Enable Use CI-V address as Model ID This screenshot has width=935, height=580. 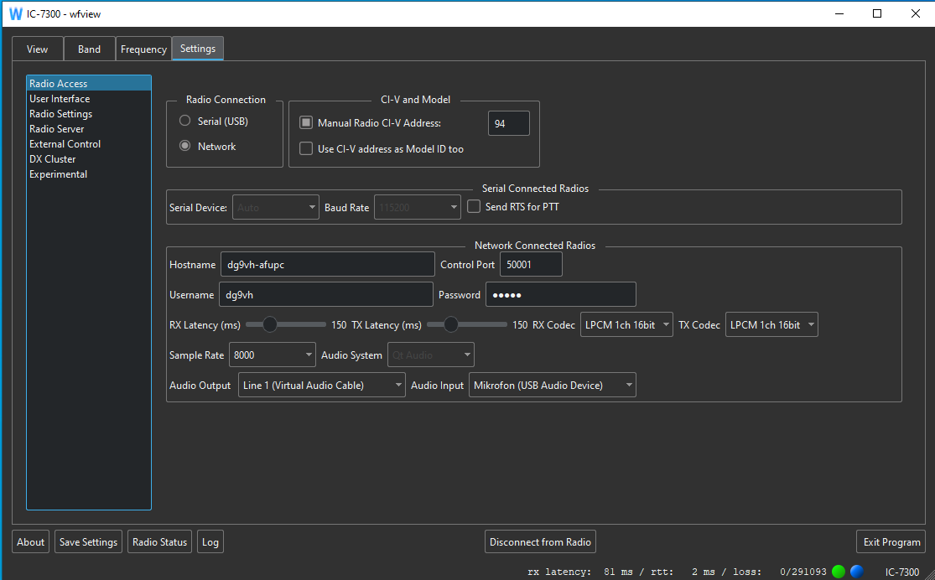pyautogui.click(x=306, y=149)
